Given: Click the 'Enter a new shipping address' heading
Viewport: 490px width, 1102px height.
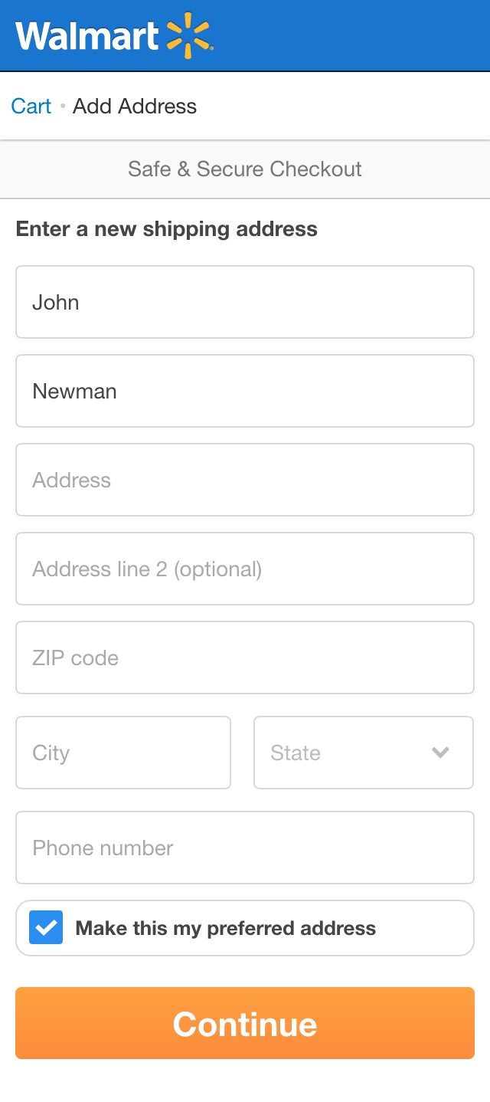Looking at the screenshot, I should [167, 228].
